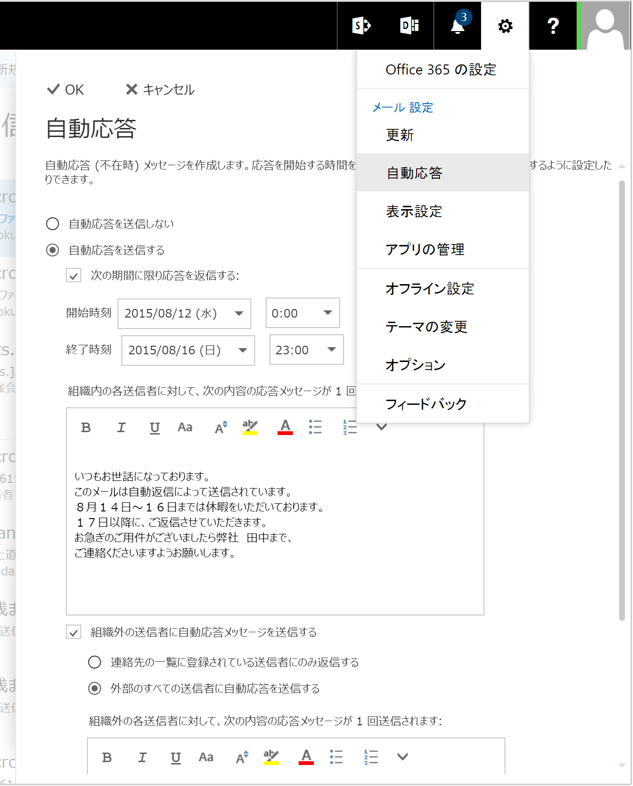Choose オフライン設定 from settings menu
This screenshot has width=633, height=786.
[443, 288]
